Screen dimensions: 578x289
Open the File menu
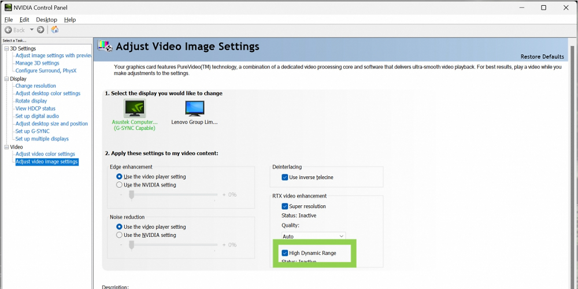tap(9, 20)
